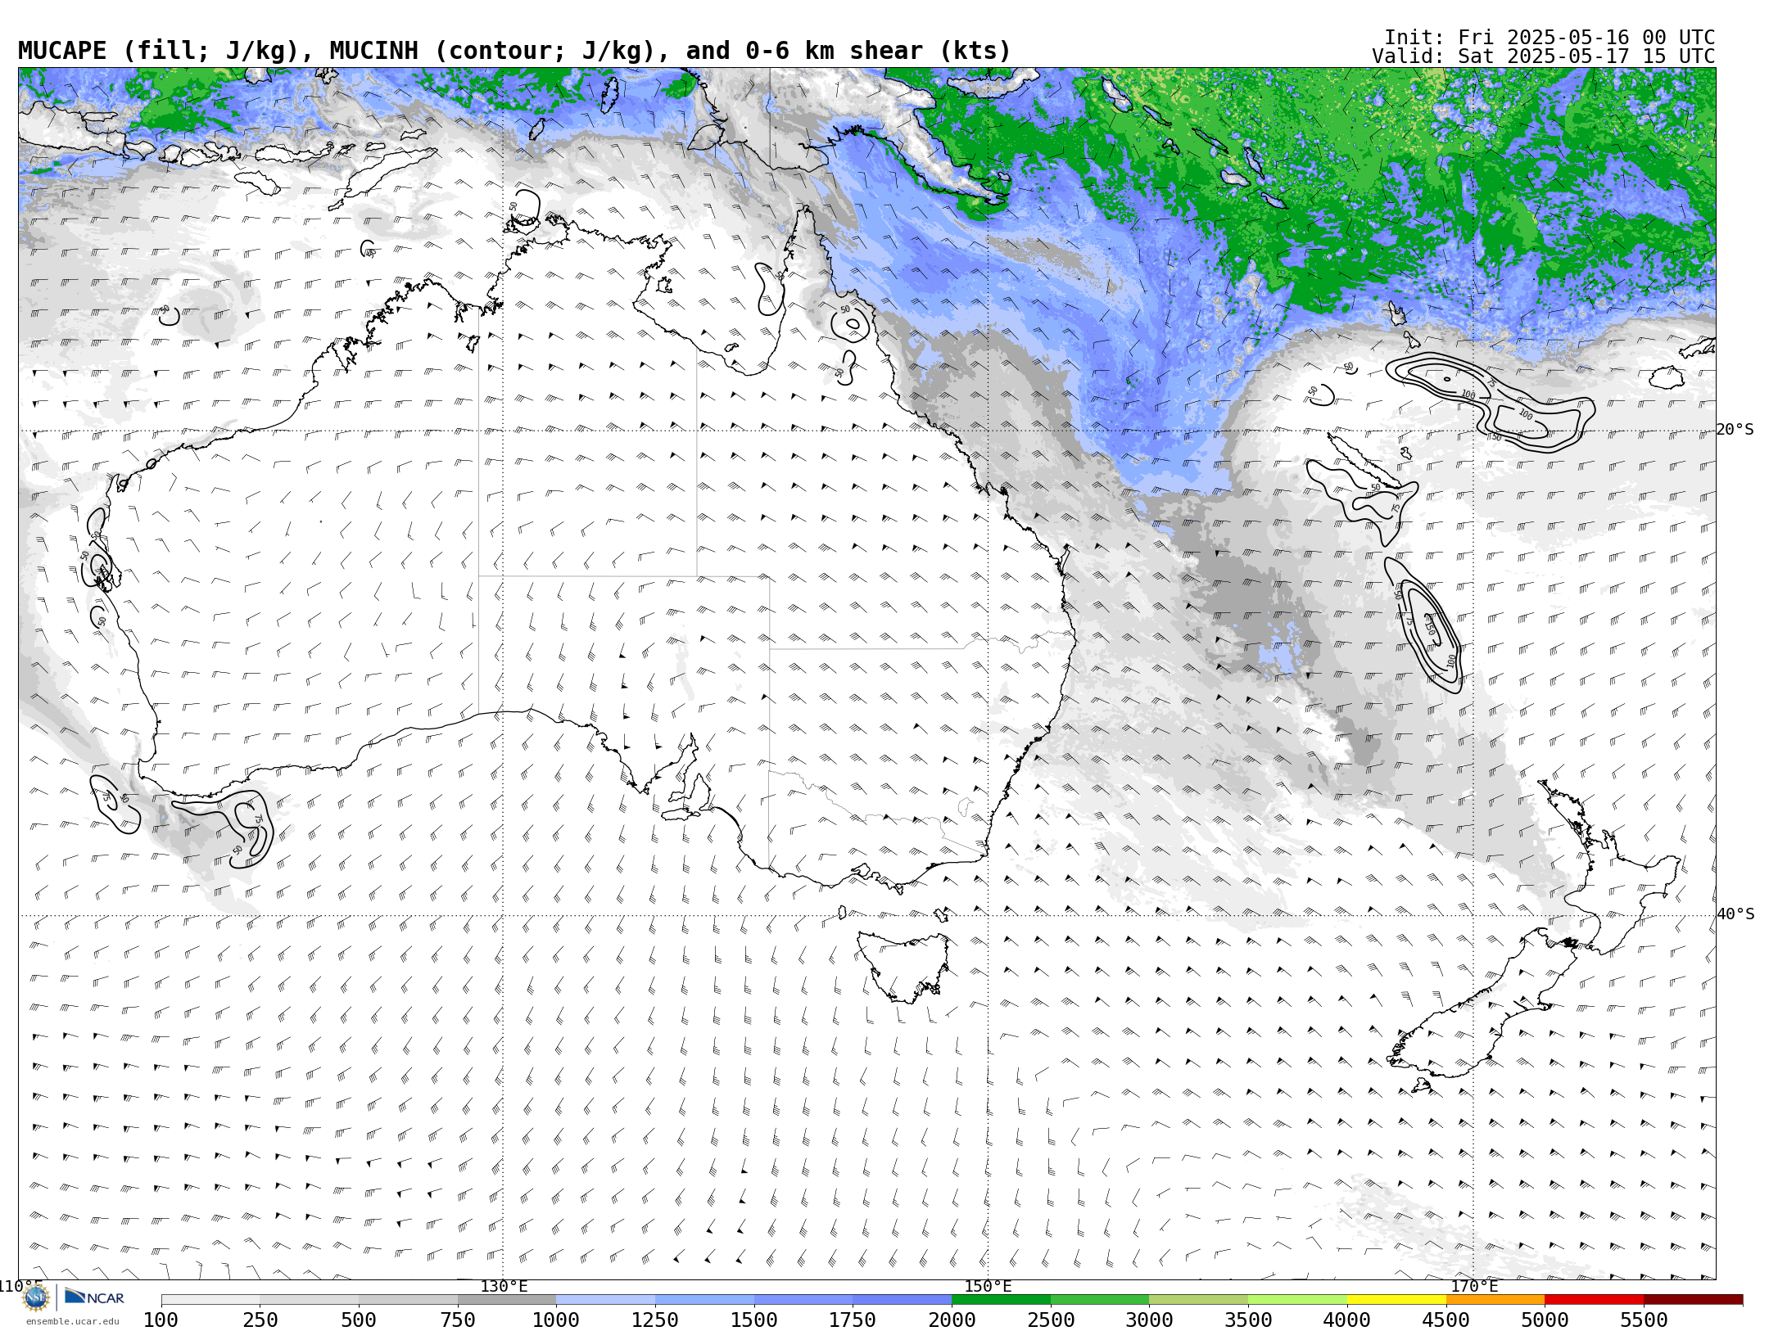Click the 130°E longitude label
The width and height of the screenshot is (1769, 1331).
coord(504,1286)
